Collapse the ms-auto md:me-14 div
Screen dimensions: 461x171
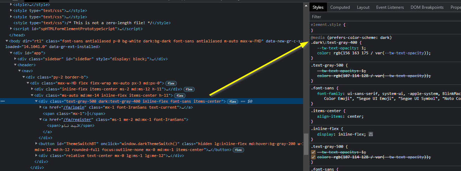[32, 95]
